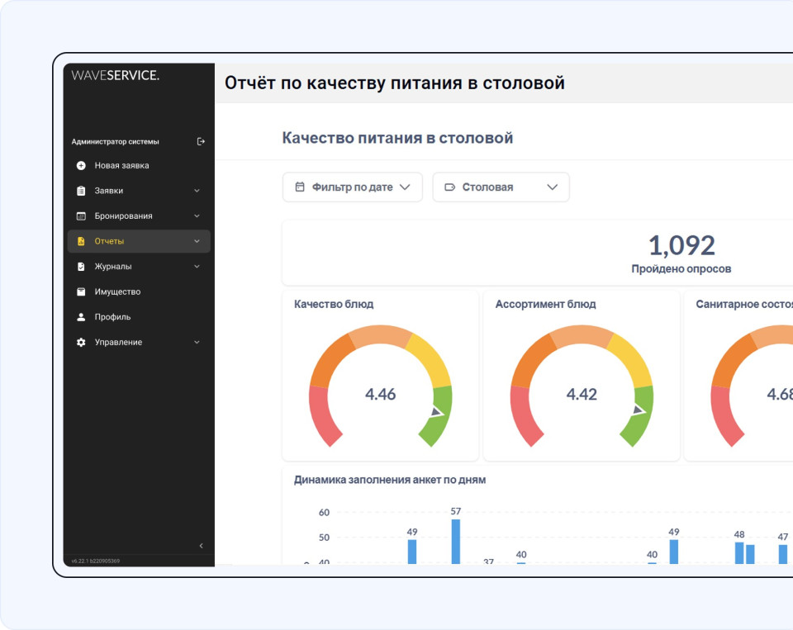793x630 pixels.
Task: Select Новая заявка in the sidebar
Action: click(x=121, y=165)
